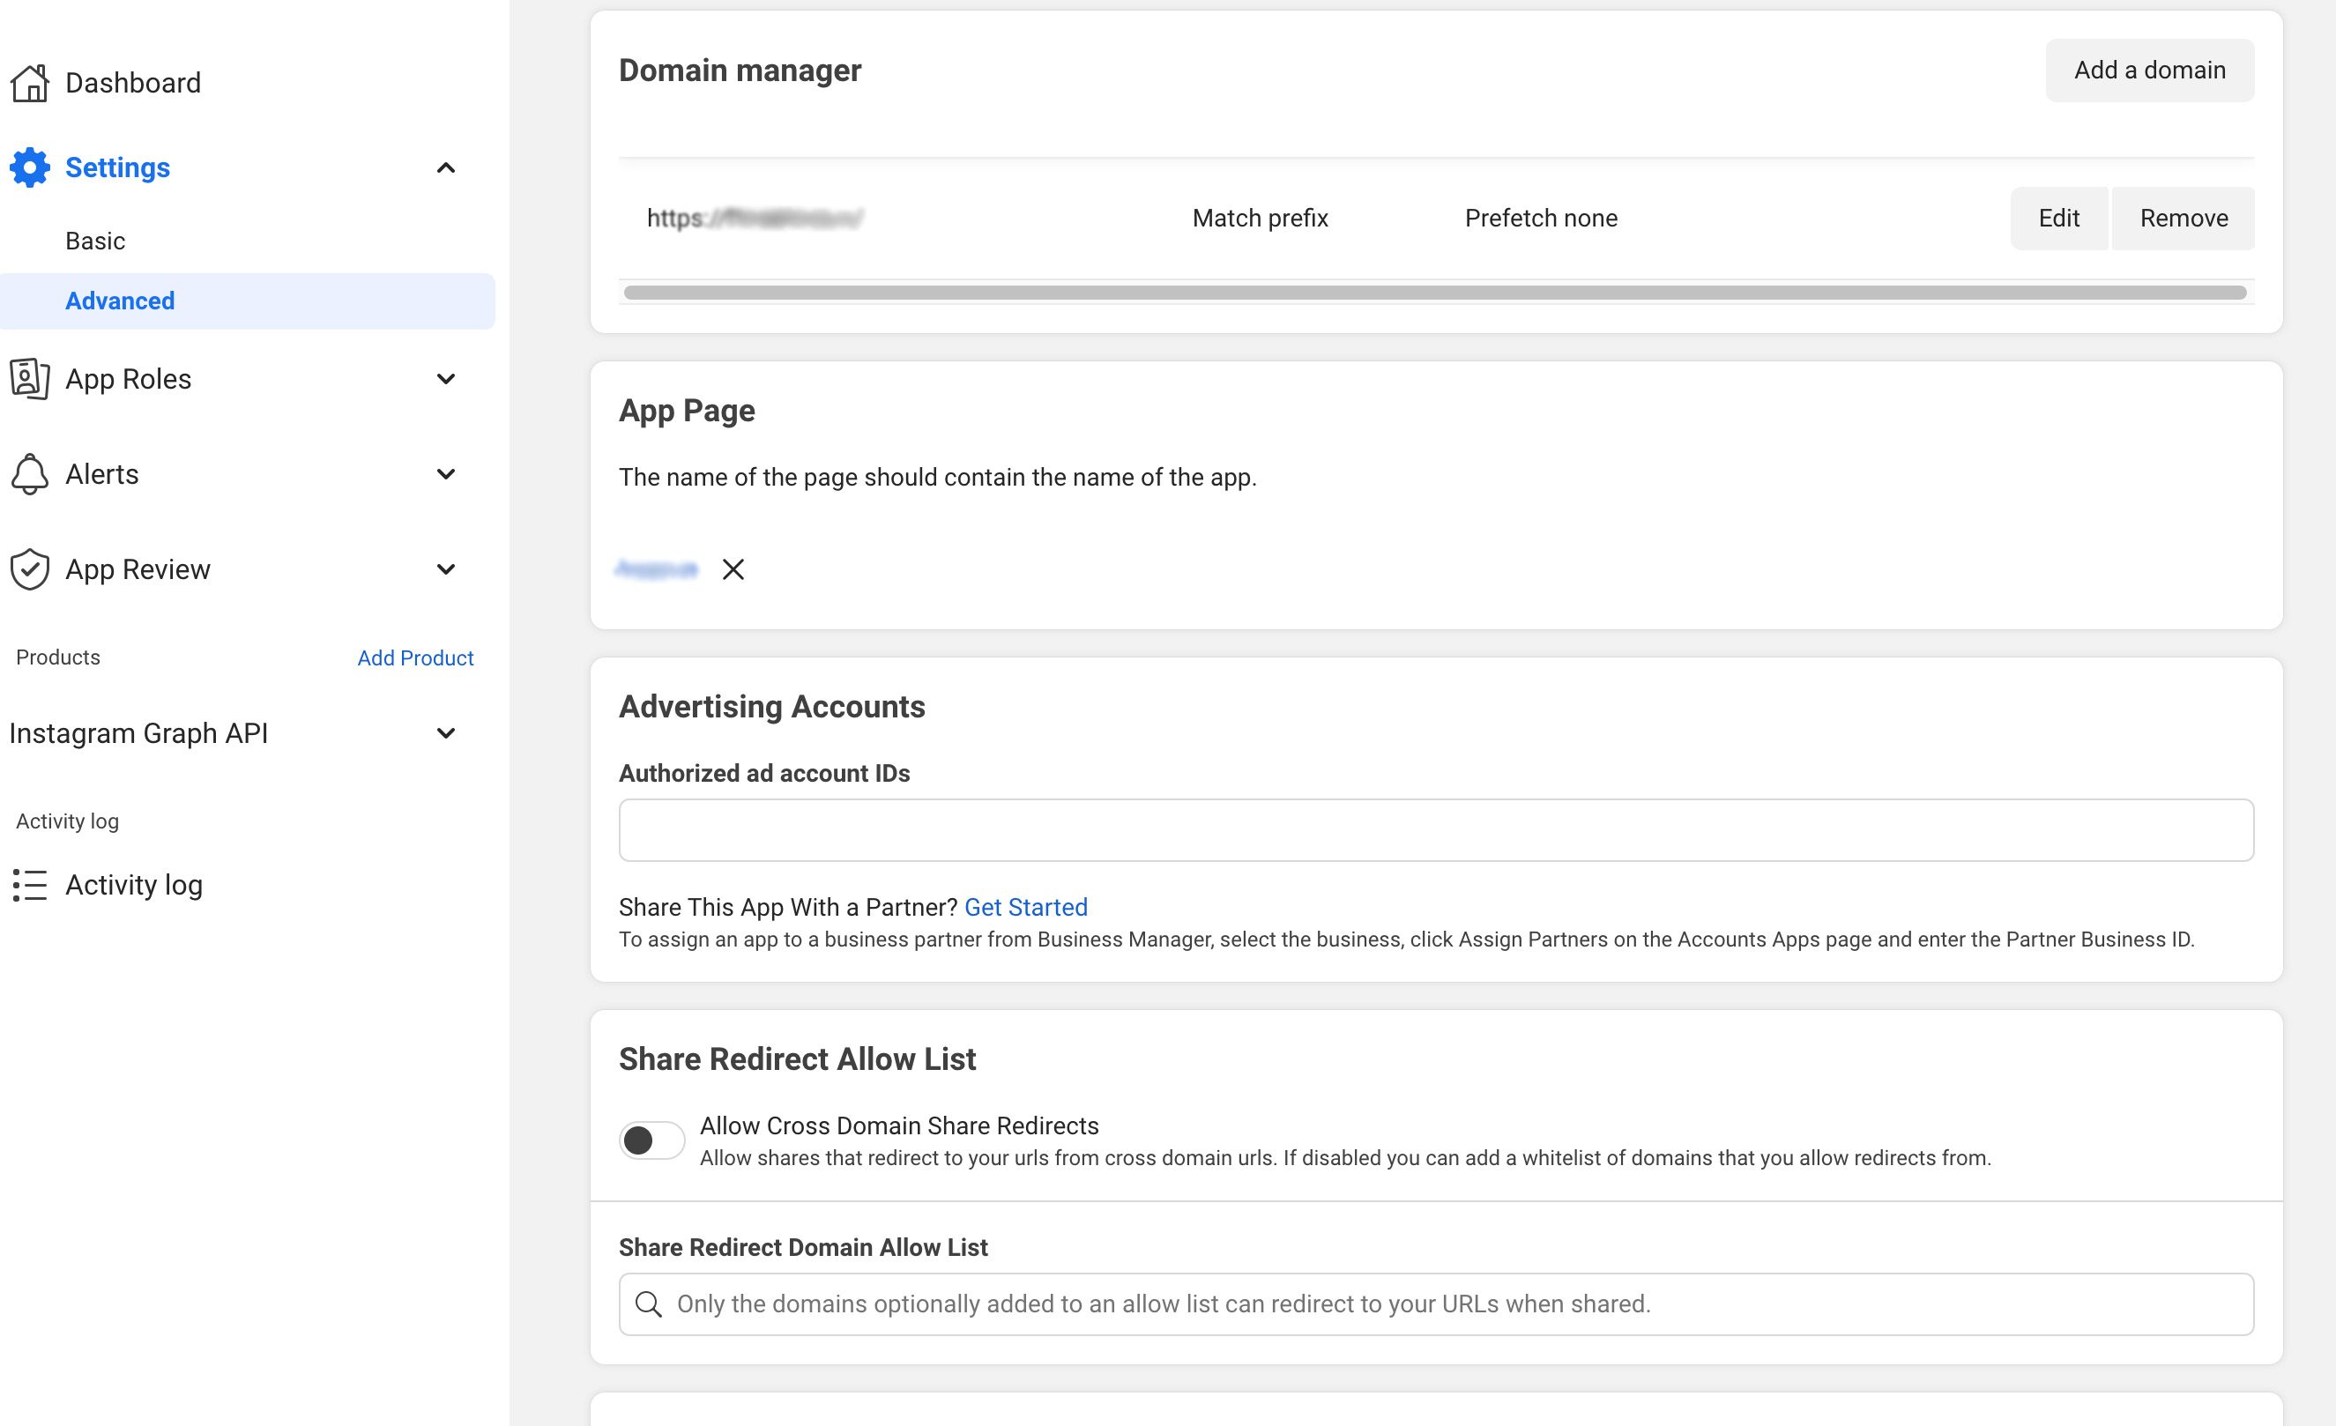Focus the Share Redirect Domain Allow List field
This screenshot has width=2336, height=1426.
pyautogui.click(x=1436, y=1304)
